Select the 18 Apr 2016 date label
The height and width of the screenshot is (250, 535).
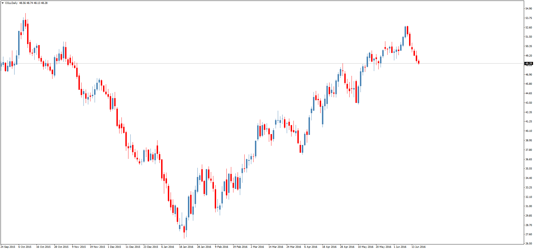click(x=329, y=247)
